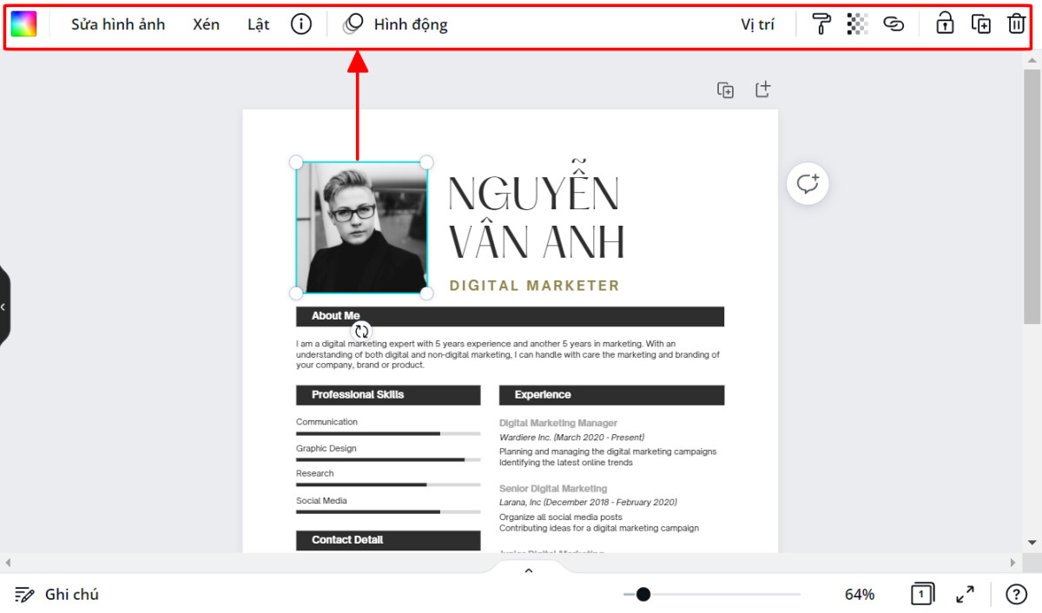Click the Wardiere Inc. date line
This screenshot has height=613, width=1042.
coord(571,438)
